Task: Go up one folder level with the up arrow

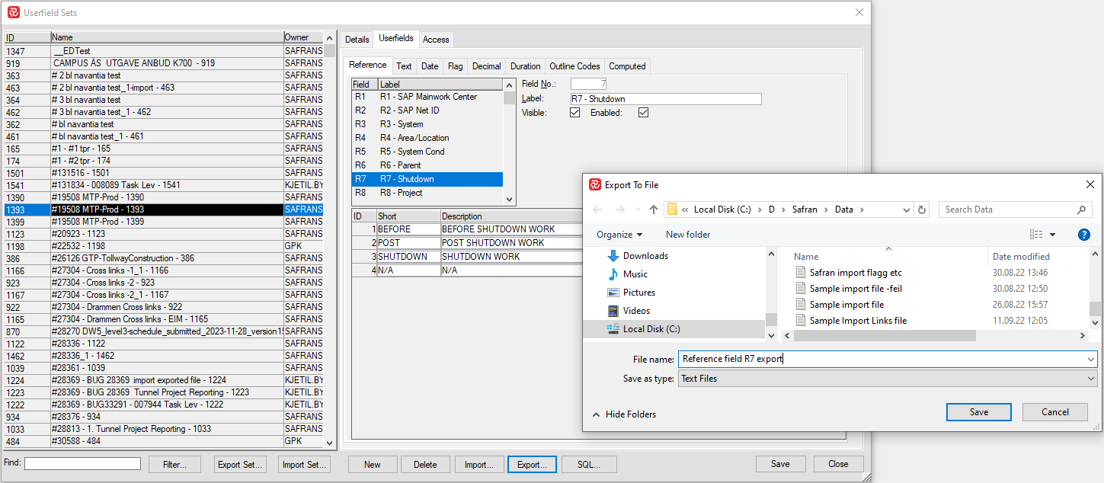Action: tap(654, 210)
